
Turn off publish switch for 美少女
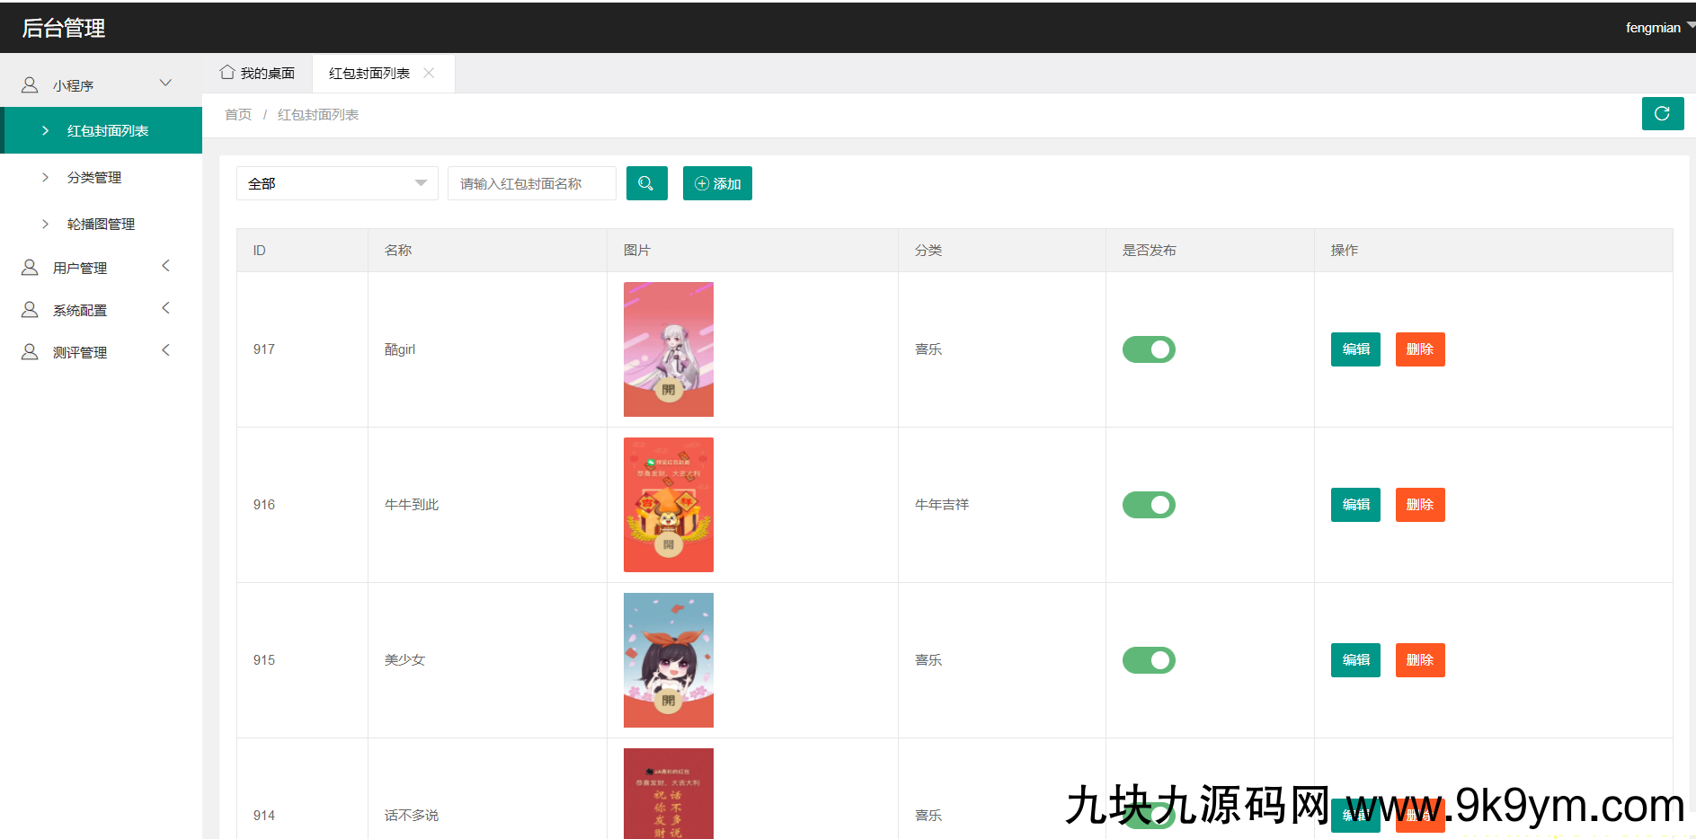click(x=1149, y=660)
